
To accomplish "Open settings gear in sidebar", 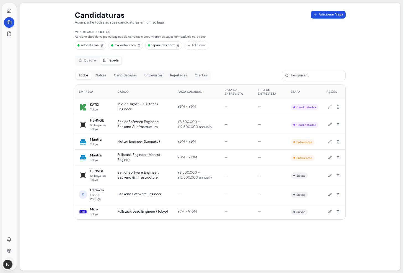I will click(9, 251).
